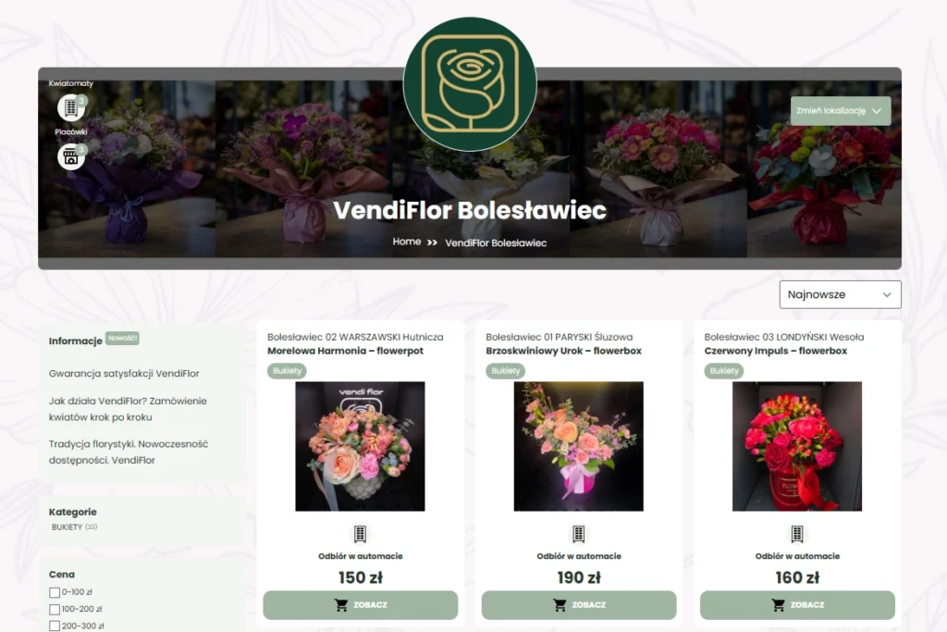947x632 pixels.
Task: Click automat icon under Brzoskwiniowy Urok
Action: (x=579, y=534)
